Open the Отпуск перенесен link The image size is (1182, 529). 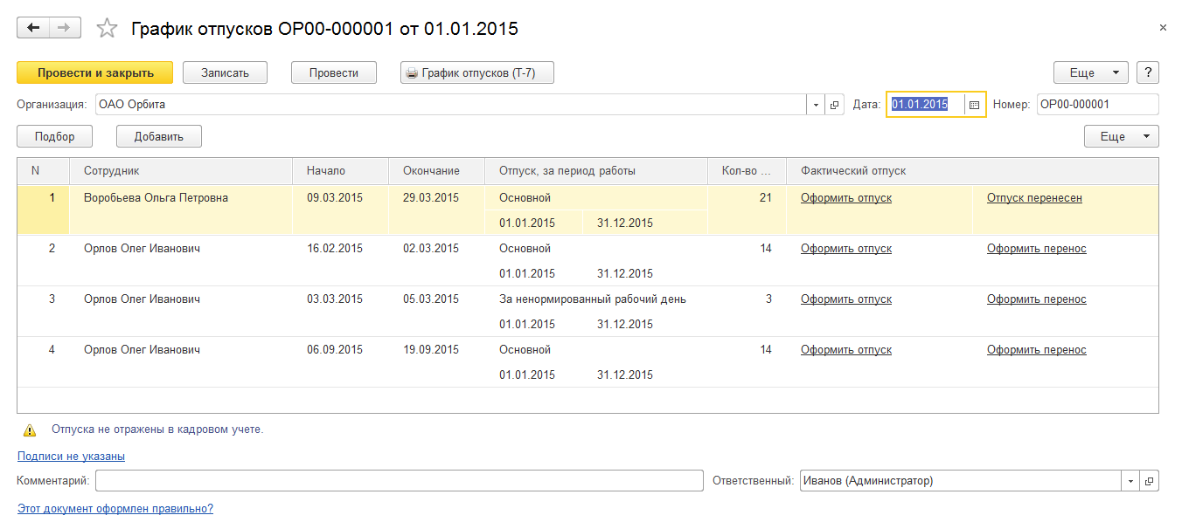1034,198
